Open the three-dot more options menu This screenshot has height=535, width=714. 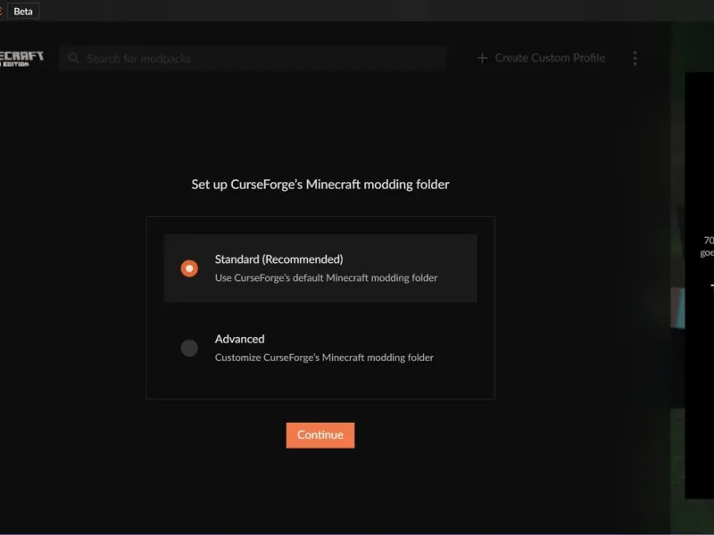(x=635, y=58)
